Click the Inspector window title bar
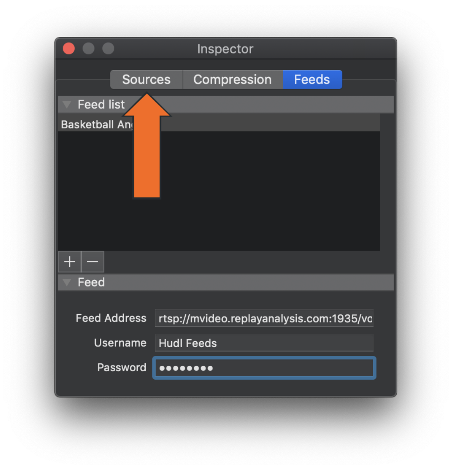452x470 pixels. coord(225,49)
